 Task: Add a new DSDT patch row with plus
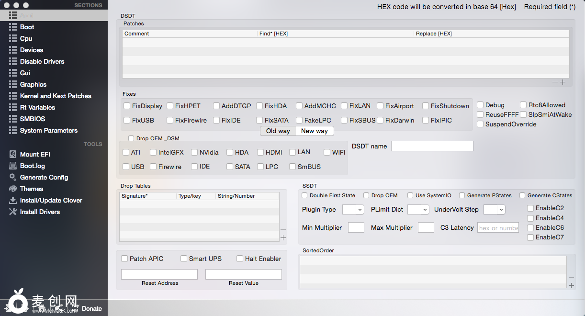562,82
